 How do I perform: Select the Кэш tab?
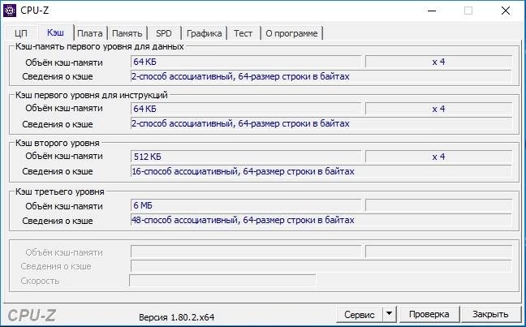(55, 32)
